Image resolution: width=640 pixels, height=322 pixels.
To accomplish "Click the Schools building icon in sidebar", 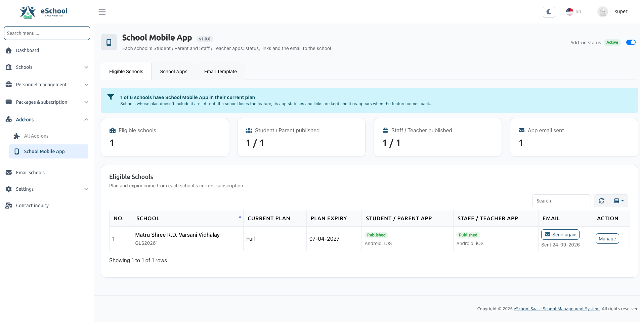I will [x=9, y=67].
